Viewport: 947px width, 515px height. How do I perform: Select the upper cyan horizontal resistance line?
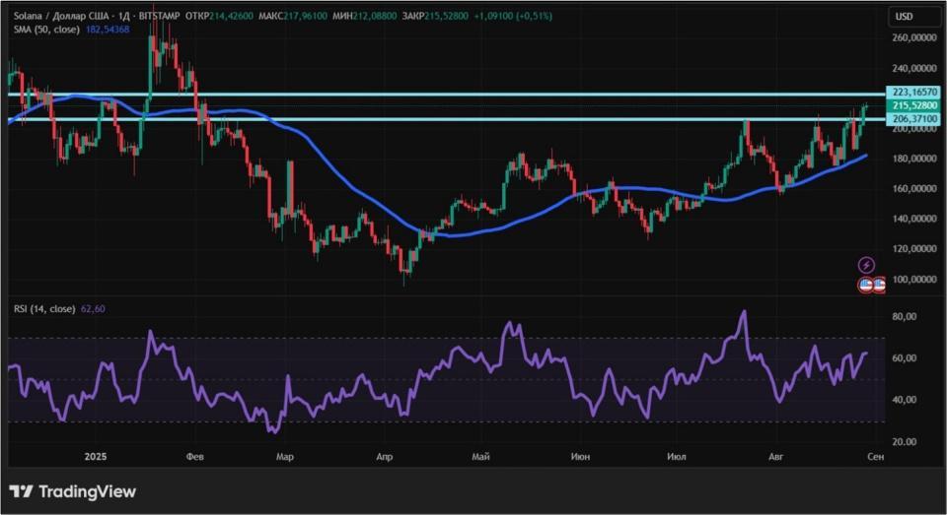(447, 95)
